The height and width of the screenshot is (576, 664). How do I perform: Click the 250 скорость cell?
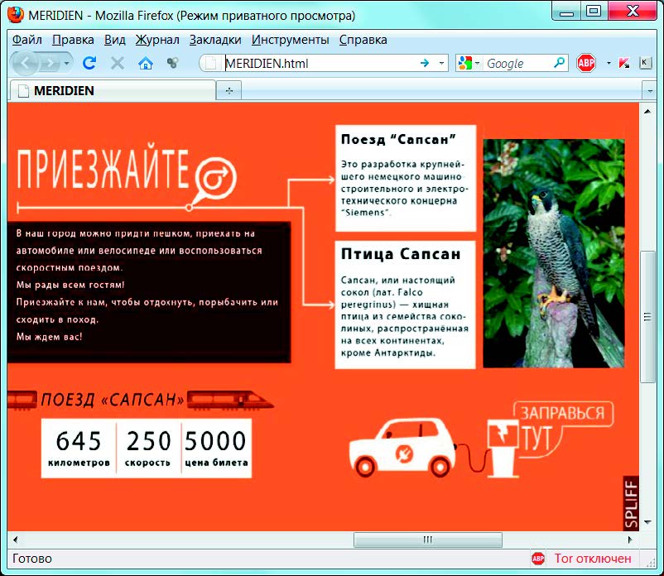tap(148, 449)
